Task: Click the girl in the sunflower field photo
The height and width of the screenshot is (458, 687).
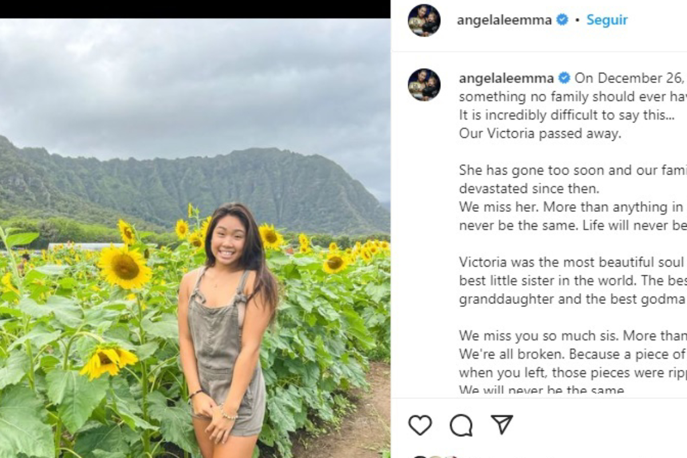Action: click(x=228, y=330)
